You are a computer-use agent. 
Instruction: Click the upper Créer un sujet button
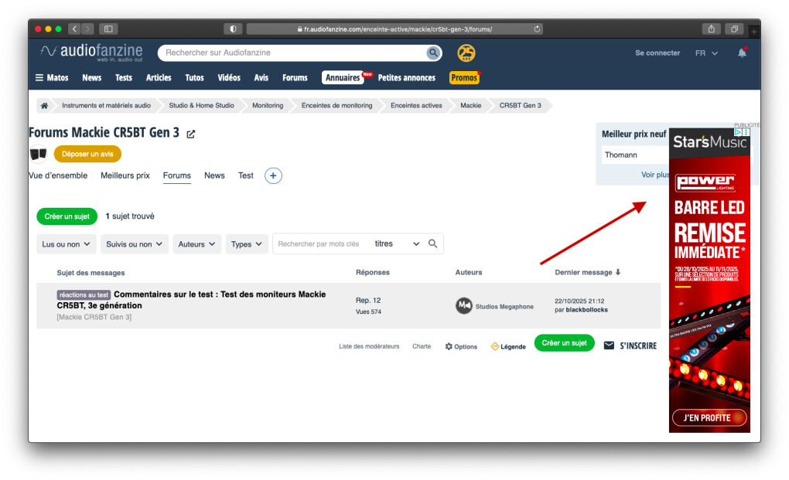tap(67, 216)
